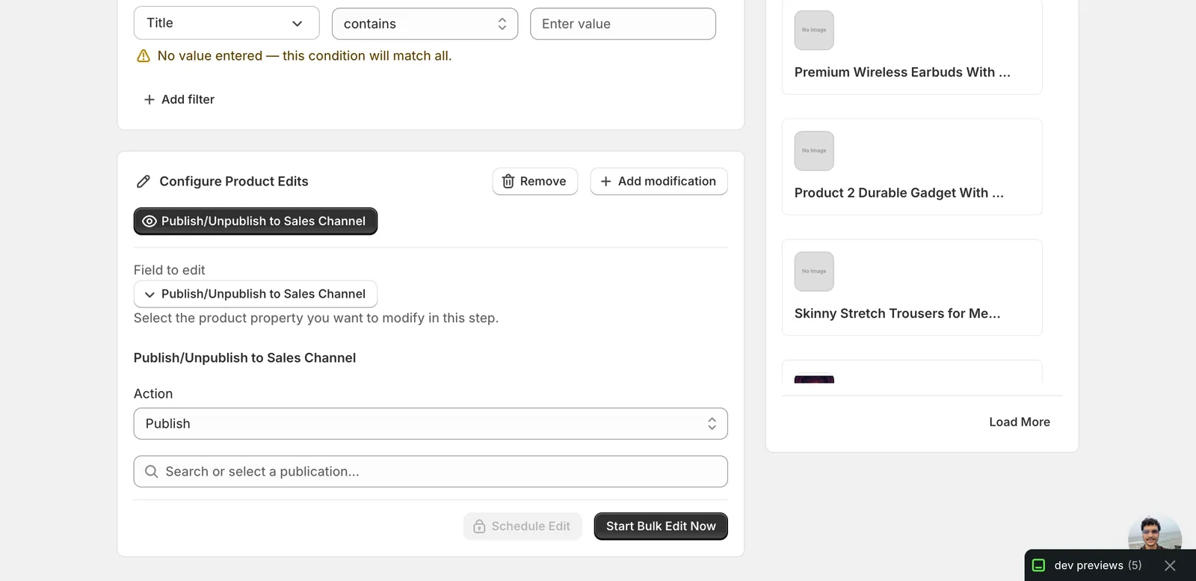
Task: Open the Premium Wireless Earbuds product thumbnail
Action: (814, 31)
